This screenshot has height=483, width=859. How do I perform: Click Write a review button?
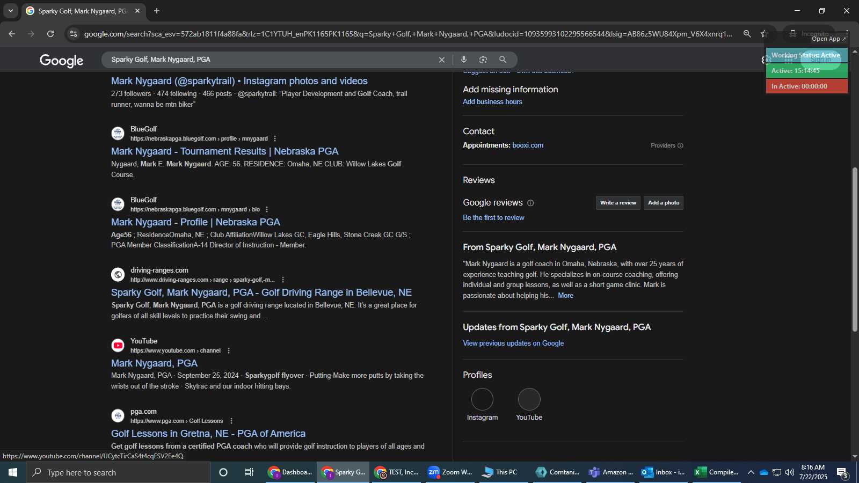coord(618,203)
